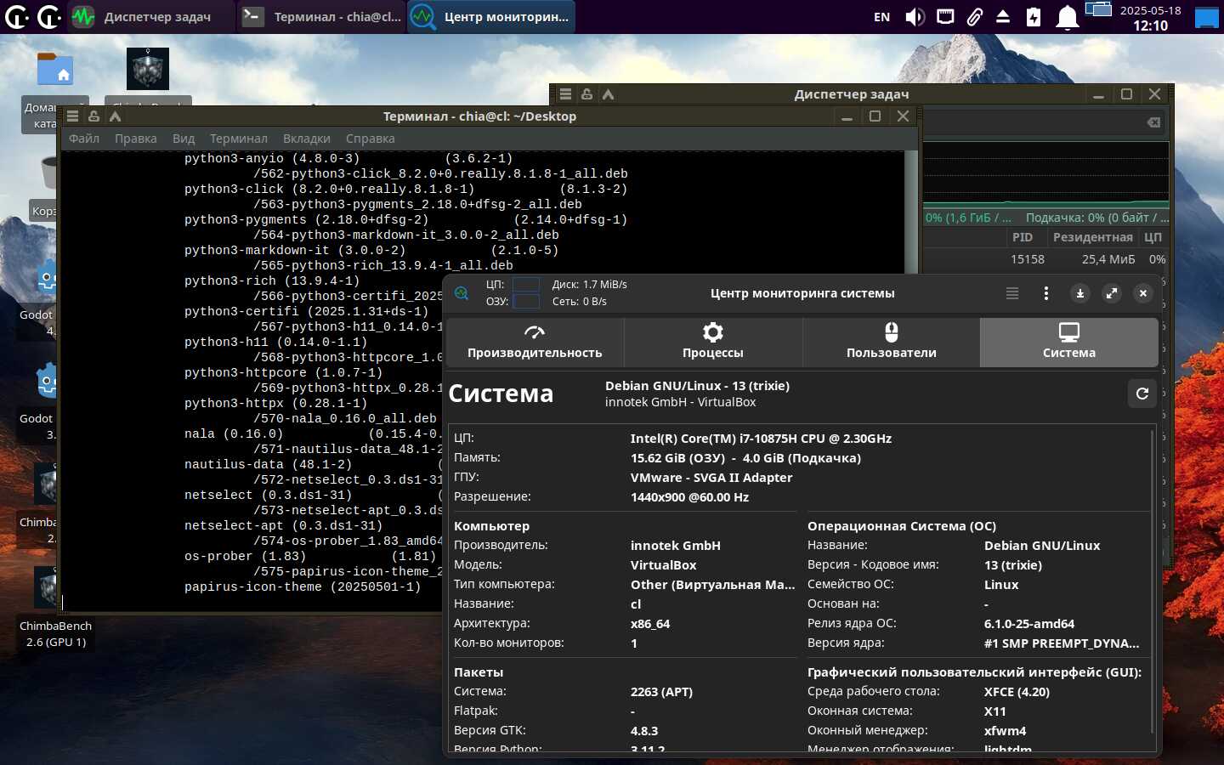Viewport: 1224px width, 765px height.
Task: Click the download arrow icon in monitoring header
Action: point(1079,293)
